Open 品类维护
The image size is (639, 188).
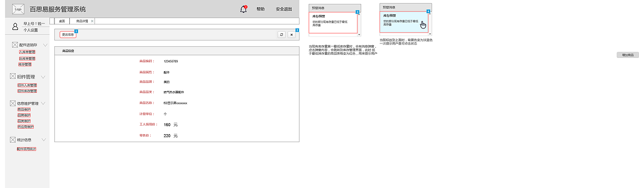24,121
